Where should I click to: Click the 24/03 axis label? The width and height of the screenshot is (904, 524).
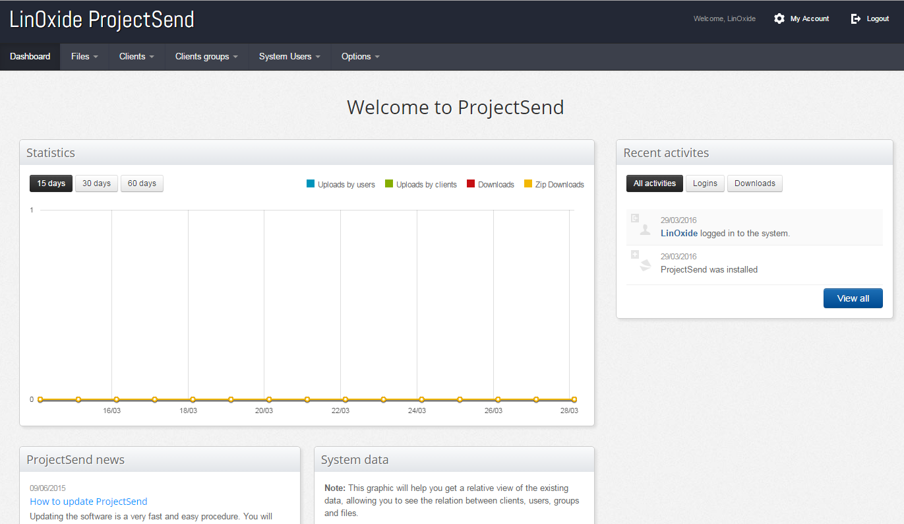417,410
